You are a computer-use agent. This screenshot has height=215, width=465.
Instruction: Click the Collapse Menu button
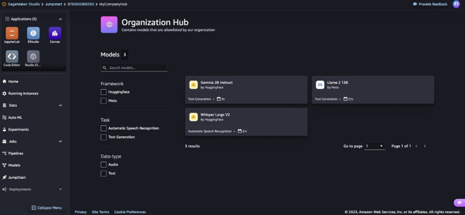[x=47, y=208]
